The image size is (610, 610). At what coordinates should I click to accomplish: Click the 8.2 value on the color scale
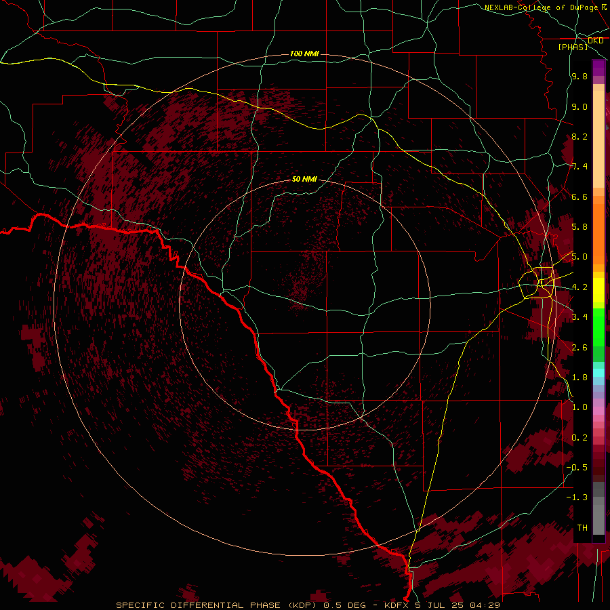click(x=579, y=136)
